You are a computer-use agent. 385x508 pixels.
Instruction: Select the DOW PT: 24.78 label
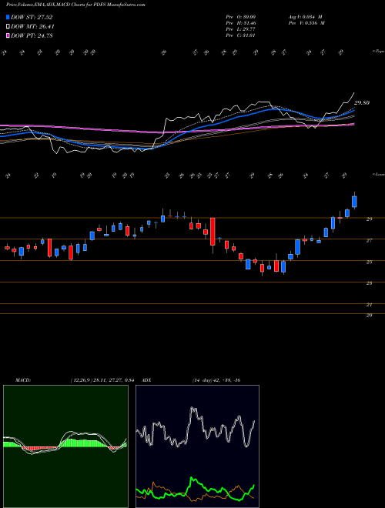click(x=32, y=35)
